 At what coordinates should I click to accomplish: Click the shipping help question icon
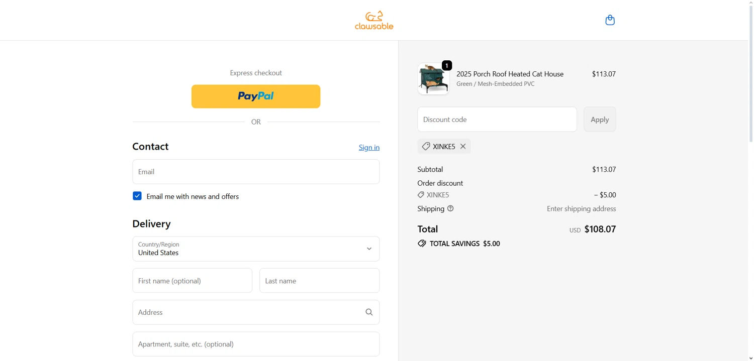[450, 208]
